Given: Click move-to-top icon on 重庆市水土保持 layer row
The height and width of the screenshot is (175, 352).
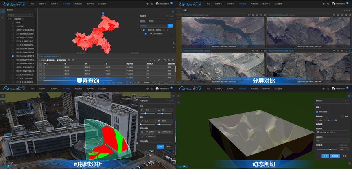Looking at the screenshot, I should pos(164,30).
